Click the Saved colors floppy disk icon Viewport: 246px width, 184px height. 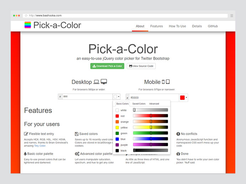coord(77,134)
